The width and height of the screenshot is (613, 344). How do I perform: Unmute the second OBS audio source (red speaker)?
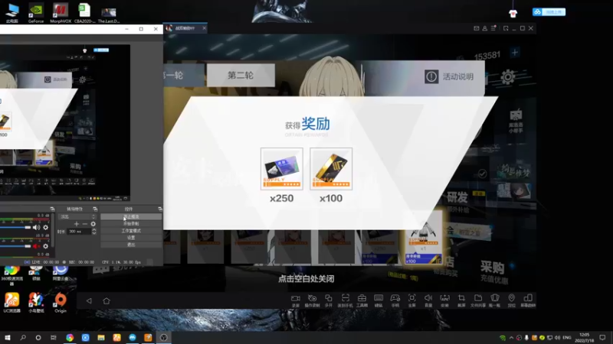tap(36, 246)
